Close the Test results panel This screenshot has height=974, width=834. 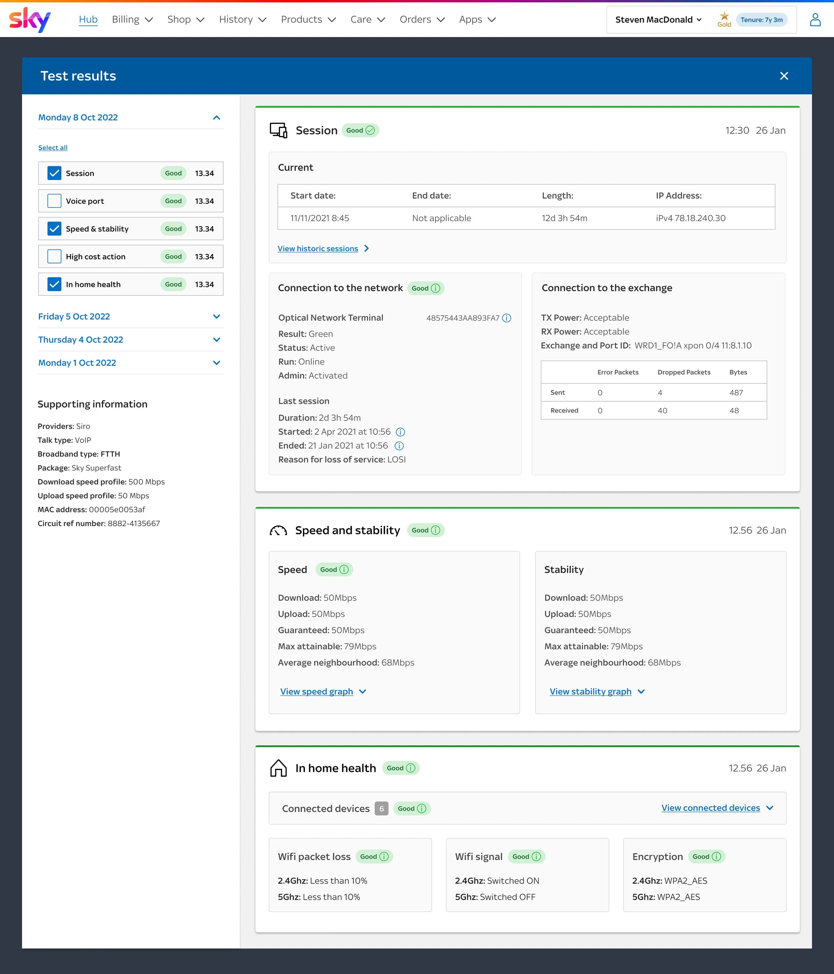784,76
